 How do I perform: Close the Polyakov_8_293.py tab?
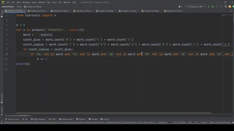93,11
